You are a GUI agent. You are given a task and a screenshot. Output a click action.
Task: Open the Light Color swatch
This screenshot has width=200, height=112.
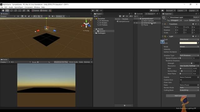click(188, 43)
